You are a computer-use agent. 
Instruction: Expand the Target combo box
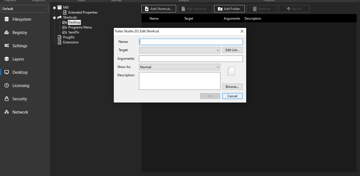pos(218,50)
